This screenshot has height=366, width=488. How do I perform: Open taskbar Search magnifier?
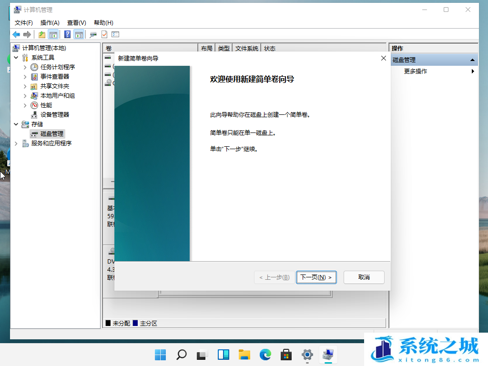182,355
